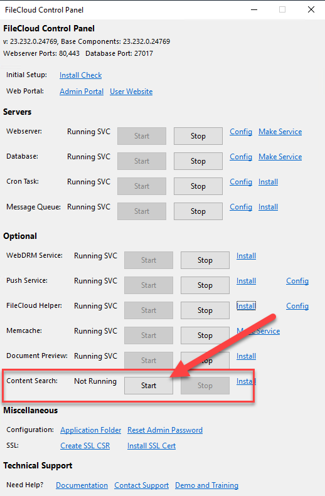Start the Content Search service

(149, 385)
